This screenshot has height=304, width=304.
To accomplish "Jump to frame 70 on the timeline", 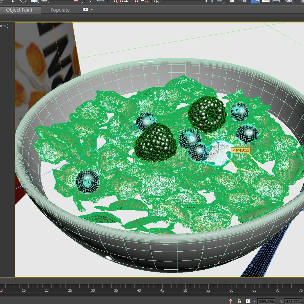I will pyautogui.click(x=278, y=290).
